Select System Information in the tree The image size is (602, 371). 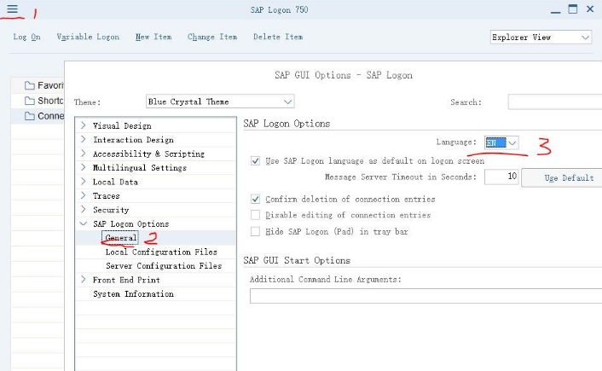(133, 293)
